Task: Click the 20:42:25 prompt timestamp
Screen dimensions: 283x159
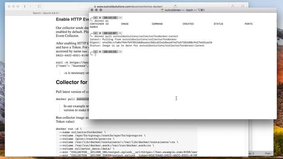Action: coord(110,18)
